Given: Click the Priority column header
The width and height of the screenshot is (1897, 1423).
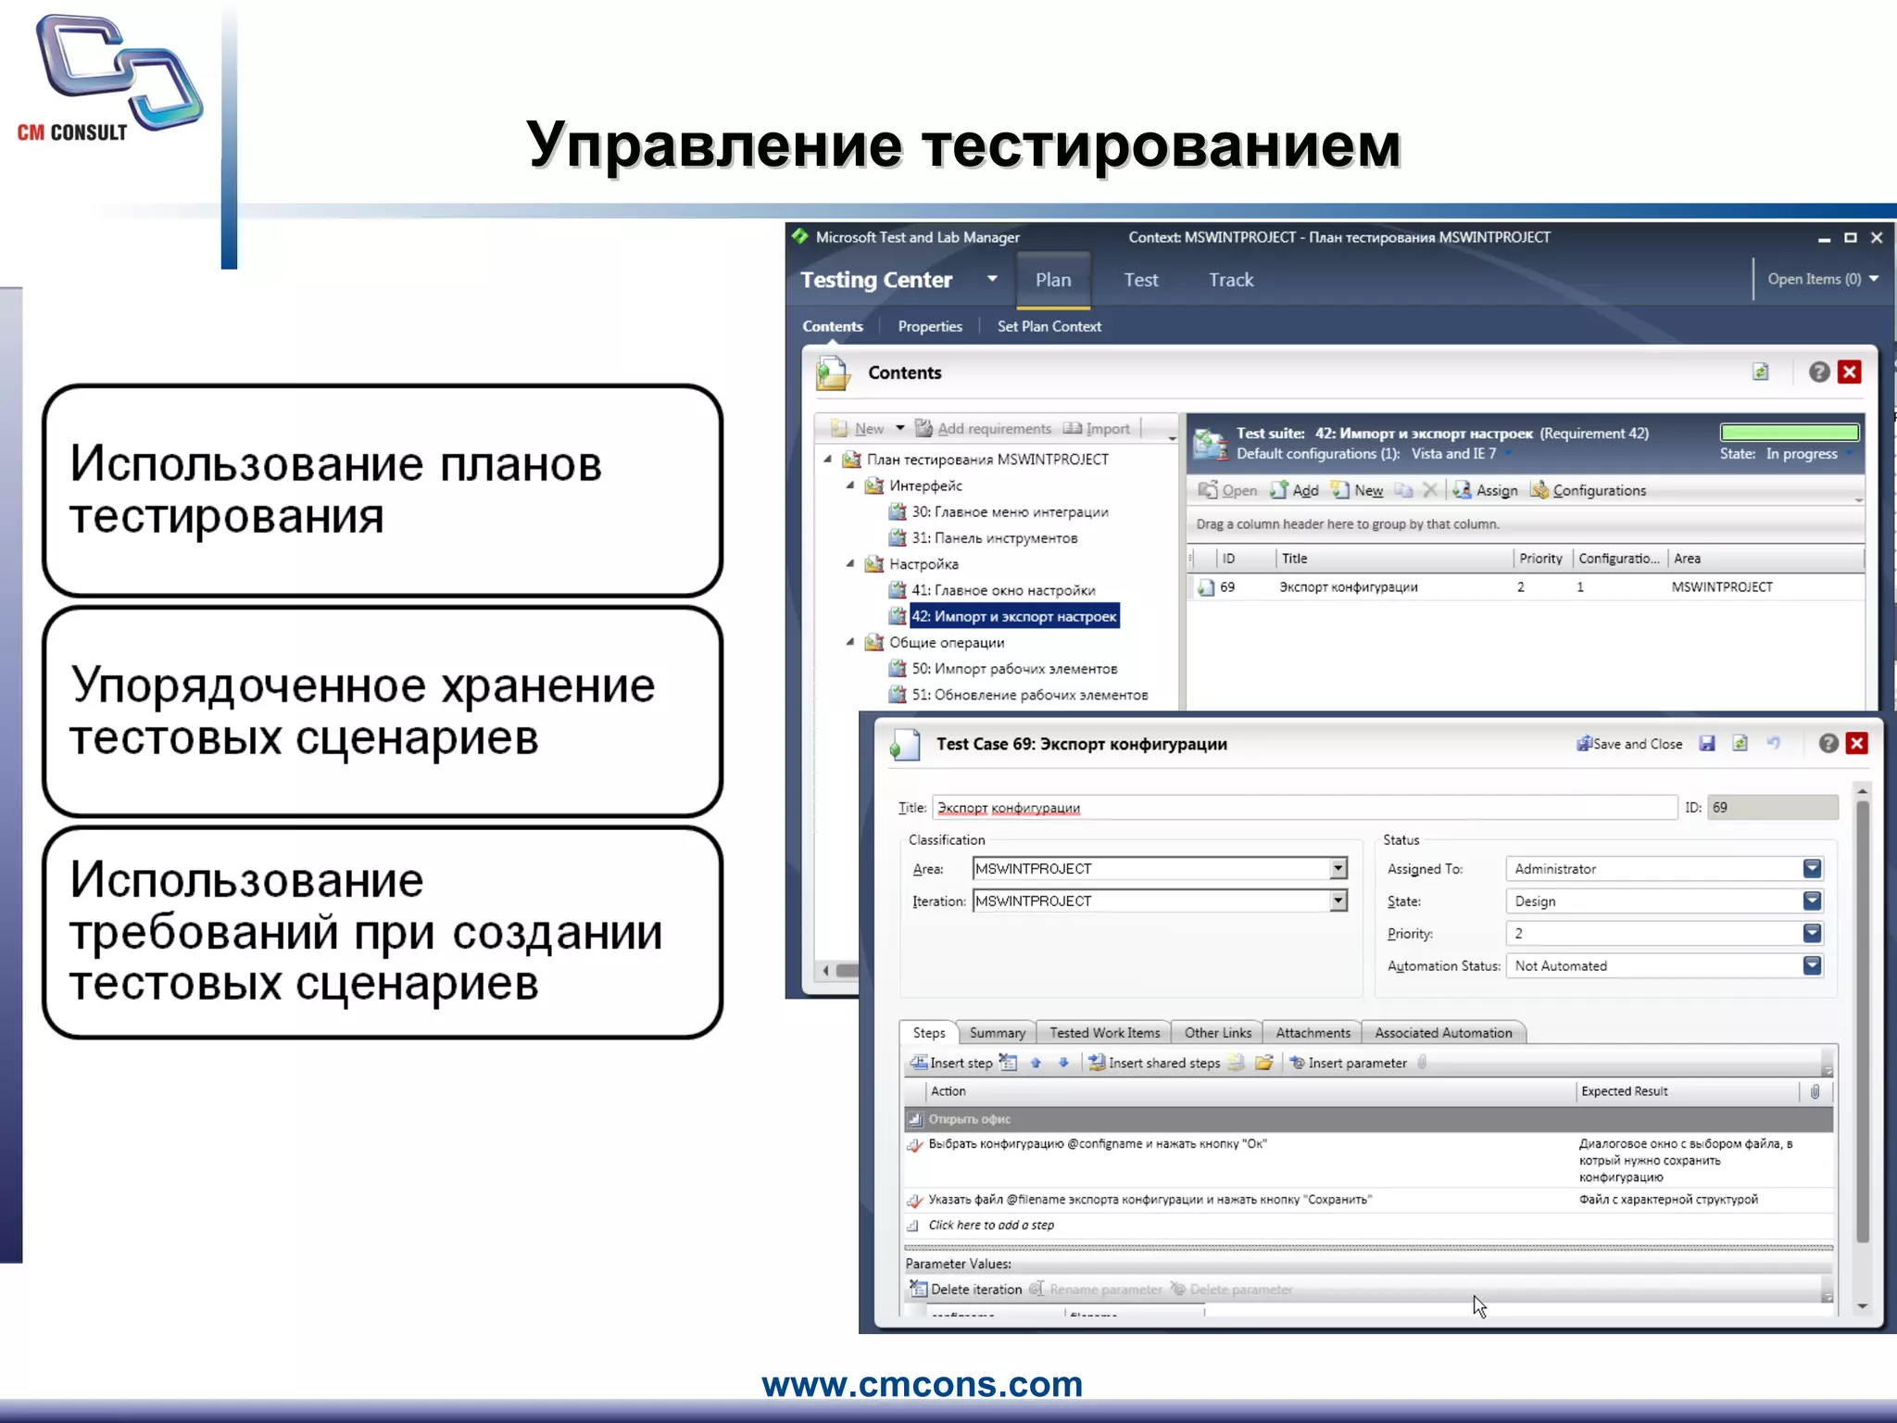Looking at the screenshot, I should [x=1541, y=559].
